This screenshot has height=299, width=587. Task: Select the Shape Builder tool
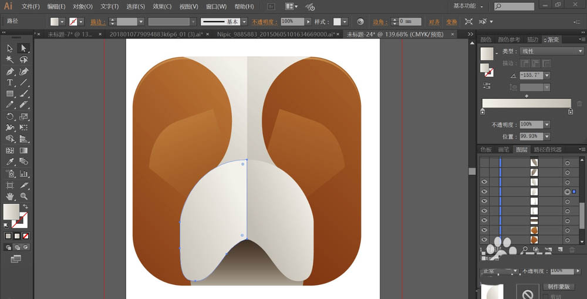[x=10, y=139]
